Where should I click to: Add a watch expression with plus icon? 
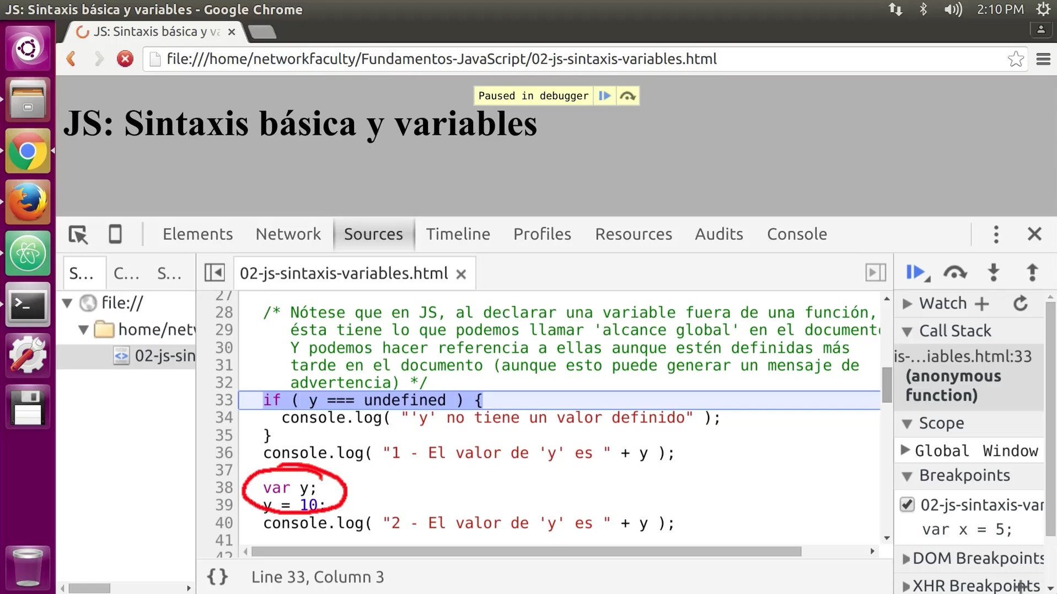pos(982,304)
